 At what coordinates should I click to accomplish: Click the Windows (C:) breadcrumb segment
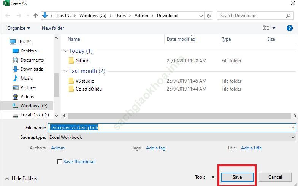point(93,16)
